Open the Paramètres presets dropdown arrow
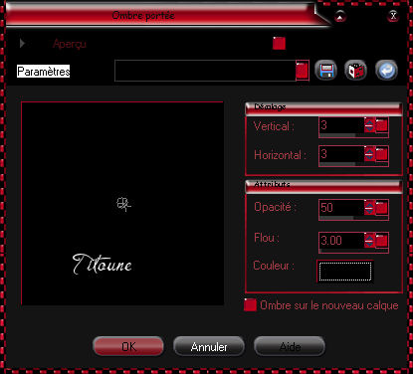413x374 pixels. [303, 71]
